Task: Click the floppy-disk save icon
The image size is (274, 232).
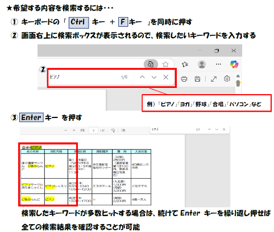Action: coord(197,79)
